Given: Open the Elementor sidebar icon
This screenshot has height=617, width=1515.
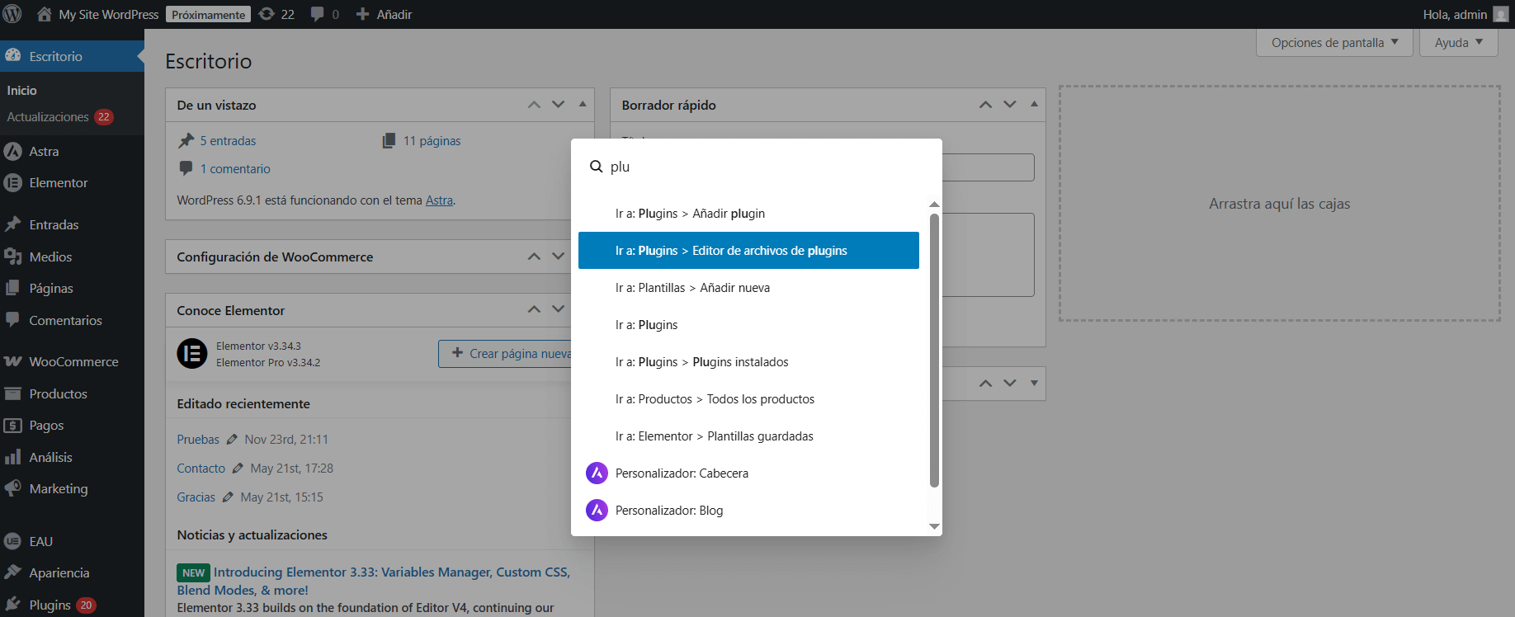Looking at the screenshot, I should (x=12, y=183).
